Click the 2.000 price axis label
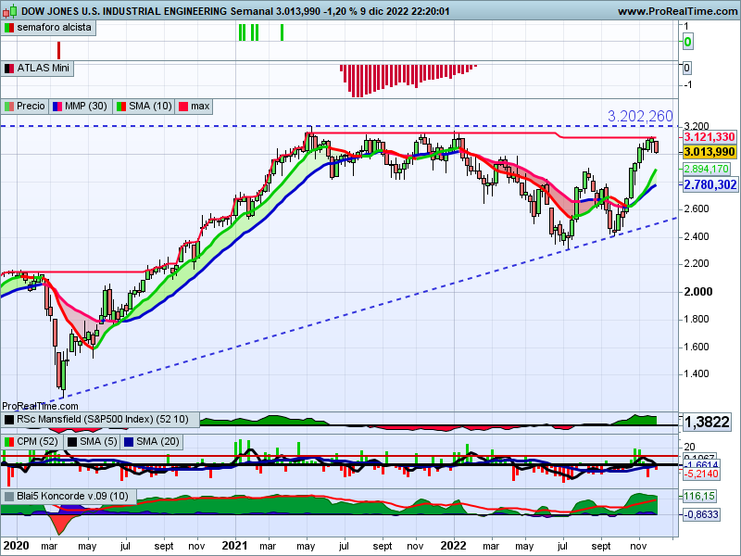This screenshot has height=556, width=741. coord(698,292)
